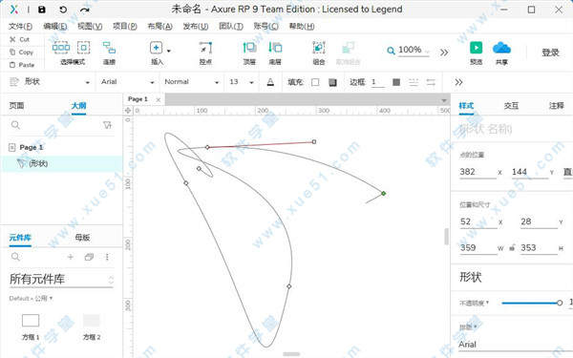The height and width of the screenshot is (358, 573).
Task: Switch to the Notes (注释) tab
Action: pyautogui.click(x=556, y=106)
